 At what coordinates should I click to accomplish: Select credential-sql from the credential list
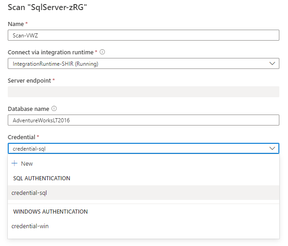point(29,193)
